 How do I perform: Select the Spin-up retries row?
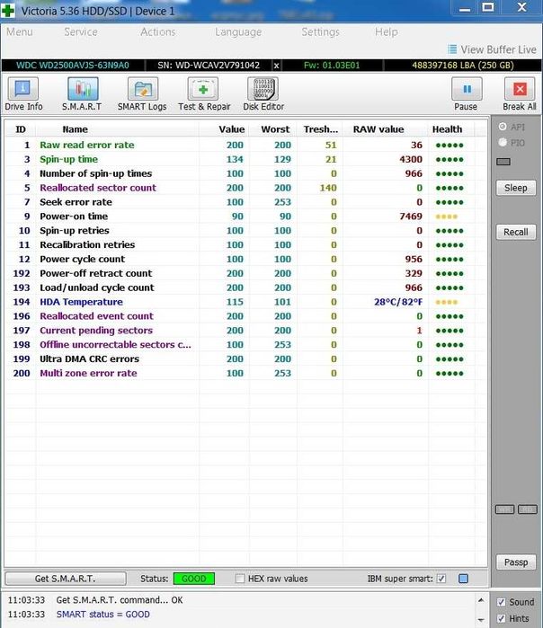pos(246,231)
